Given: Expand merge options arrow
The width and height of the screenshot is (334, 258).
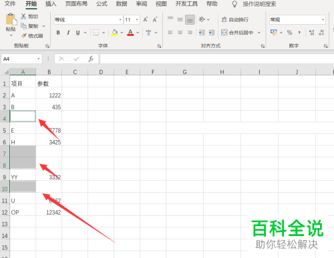Looking at the screenshot, I should coord(259,33).
